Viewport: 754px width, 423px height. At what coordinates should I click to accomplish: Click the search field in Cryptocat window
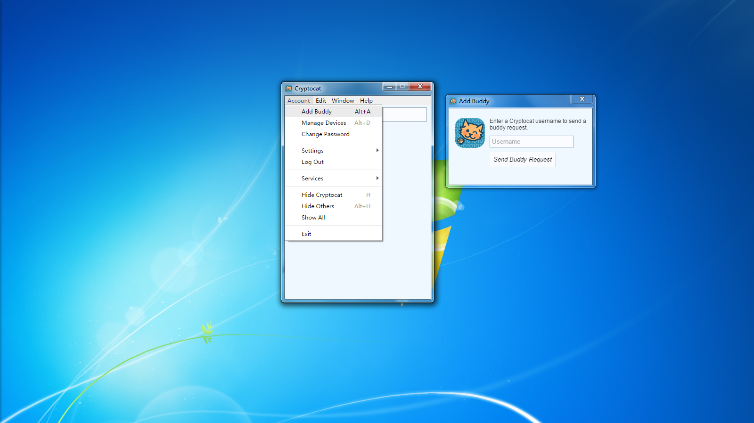404,114
